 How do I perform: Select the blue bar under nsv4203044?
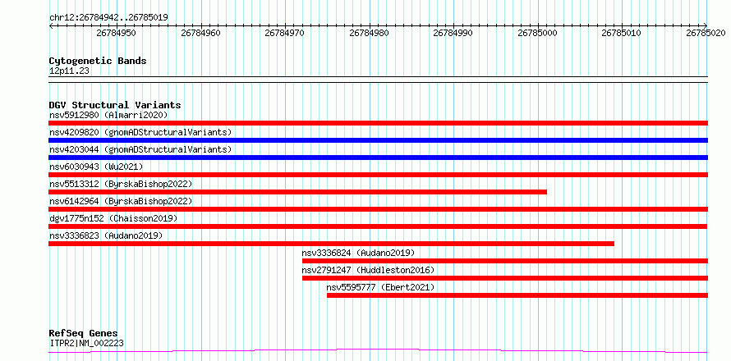pyautogui.click(x=378, y=158)
